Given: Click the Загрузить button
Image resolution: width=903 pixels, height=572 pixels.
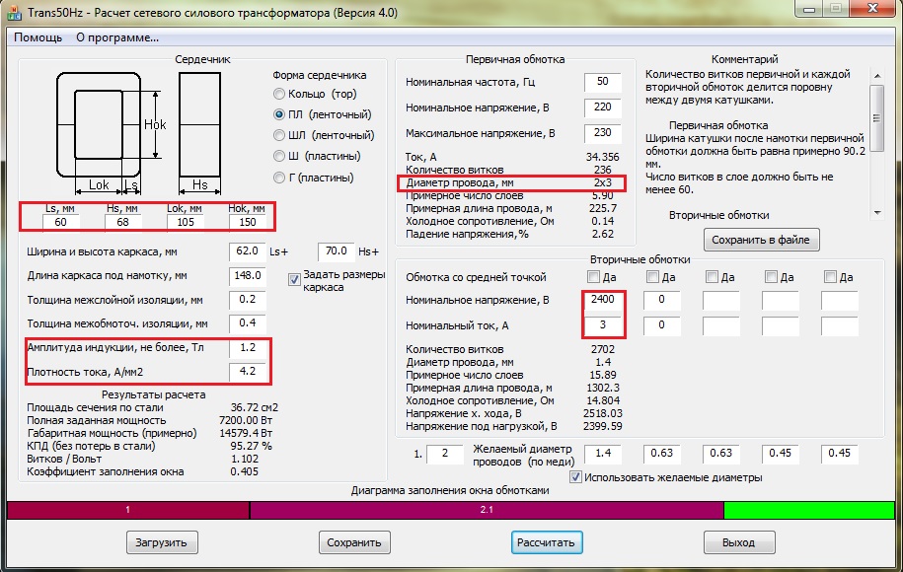Looking at the screenshot, I should click(162, 542).
